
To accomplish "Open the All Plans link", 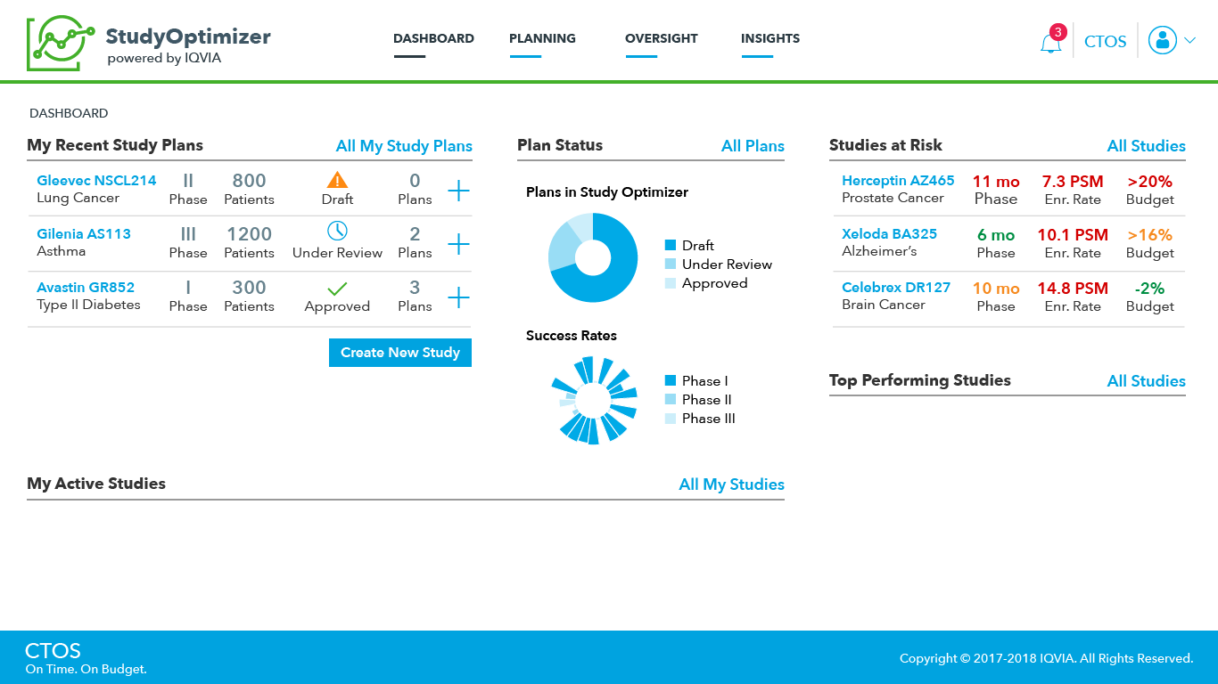I will [x=753, y=146].
